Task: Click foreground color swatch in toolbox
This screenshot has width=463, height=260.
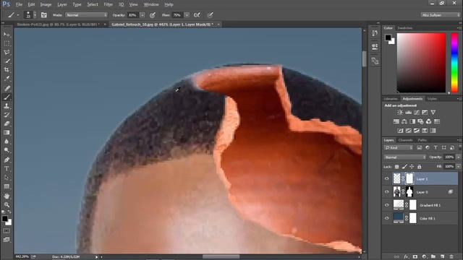Action: (5, 219)
